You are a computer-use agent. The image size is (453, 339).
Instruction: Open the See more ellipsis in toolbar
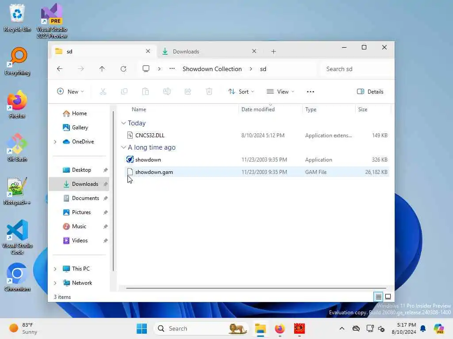click(x=310, y=92)
